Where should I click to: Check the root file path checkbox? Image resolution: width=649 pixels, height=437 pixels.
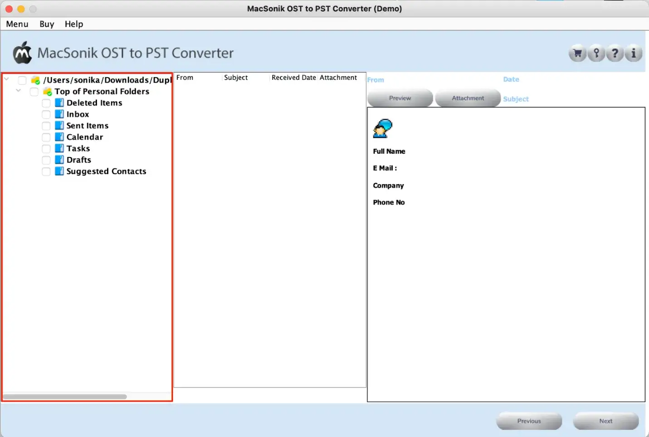(x=22, y=80)
